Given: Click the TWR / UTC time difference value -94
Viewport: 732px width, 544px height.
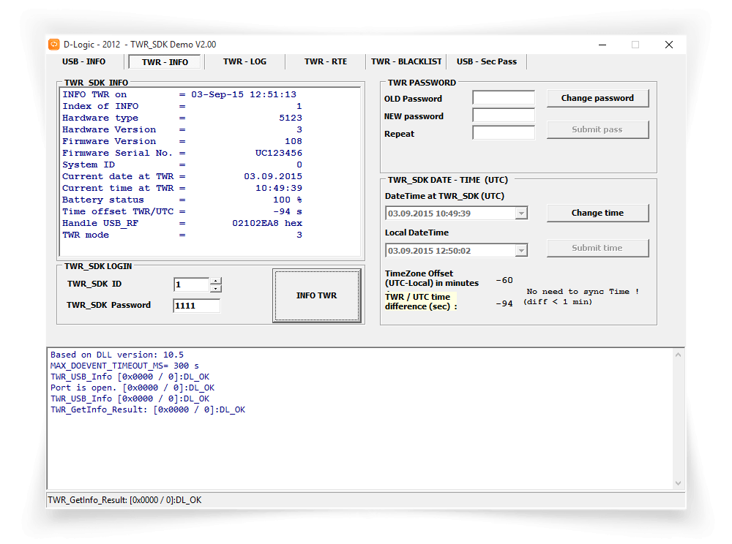Looking at the screenshot, I should click(504, 303).
